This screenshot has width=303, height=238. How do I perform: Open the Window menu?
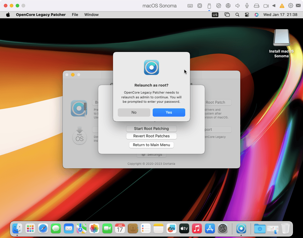point(91,15)
